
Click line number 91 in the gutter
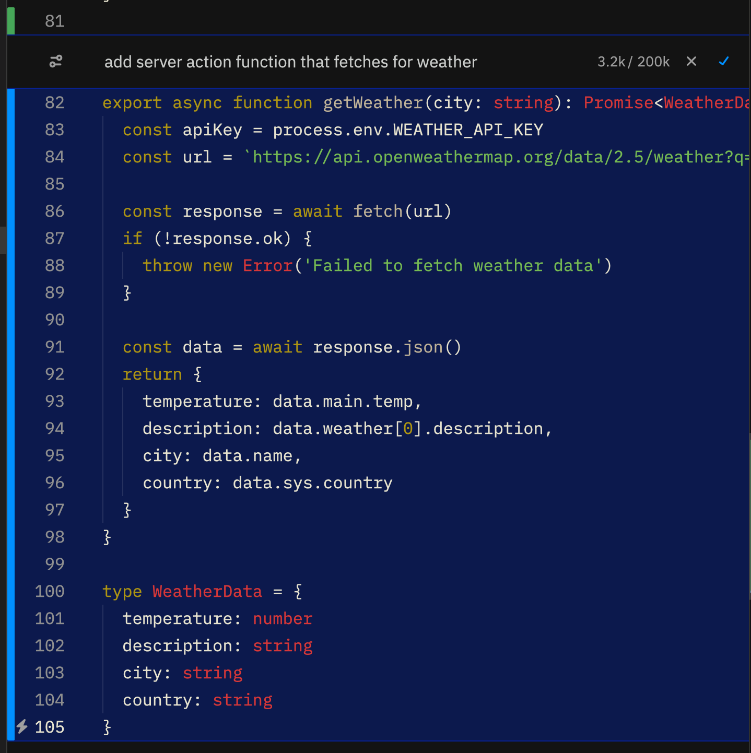55,347
